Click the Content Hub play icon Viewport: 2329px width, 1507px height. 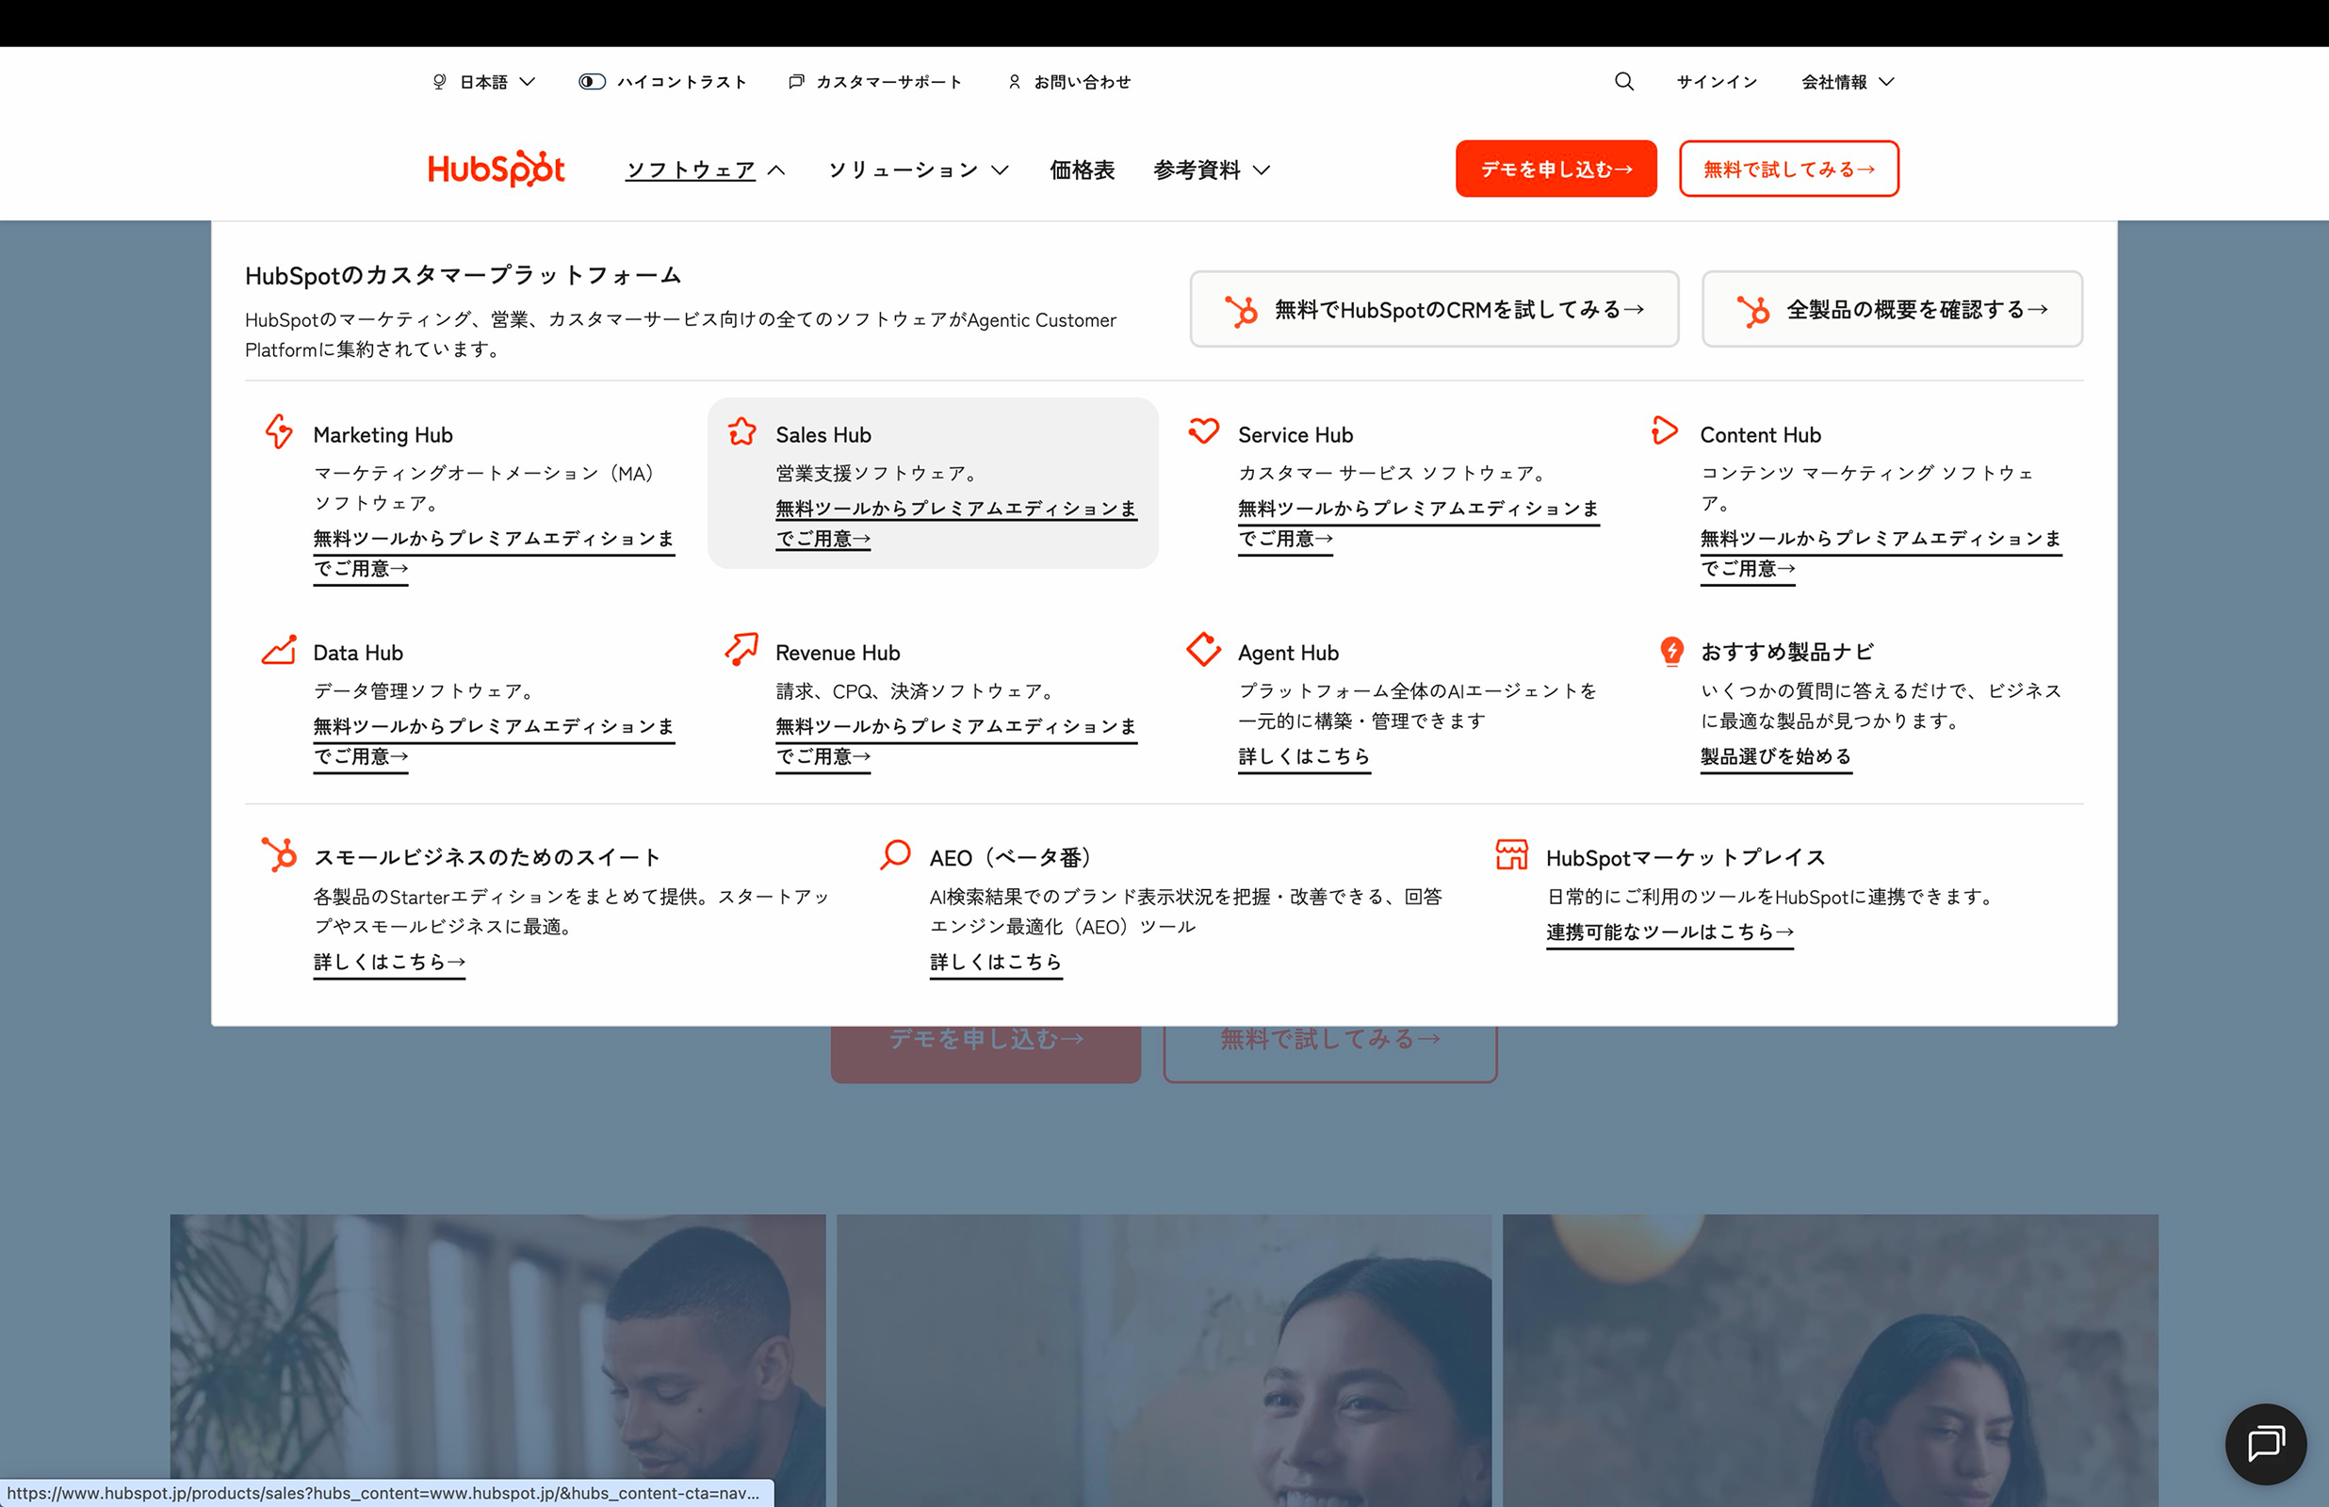(1665, 430)
